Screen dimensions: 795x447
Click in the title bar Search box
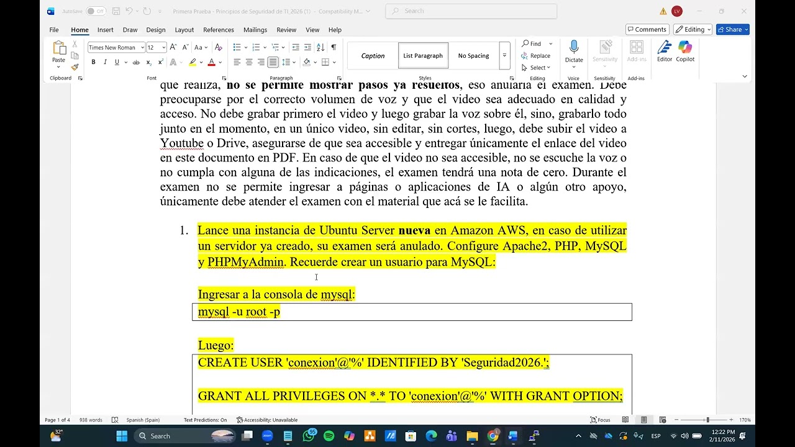(x=471, y=11)
